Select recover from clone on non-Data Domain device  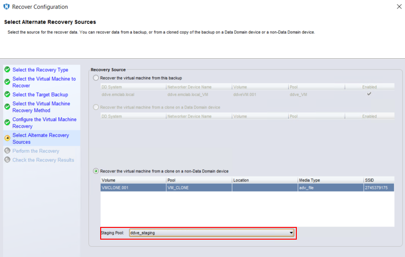click(x=96, y=171)
